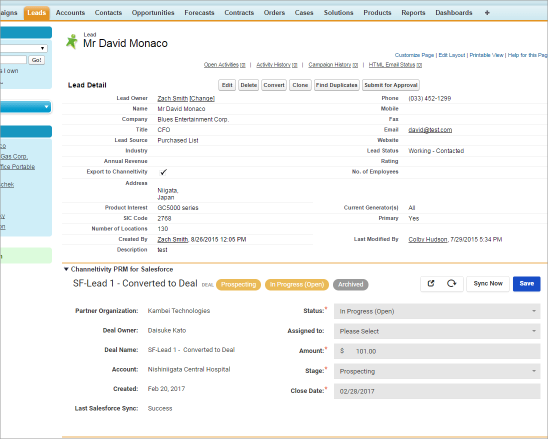Image resolution: width=548 pixels, height=439 pixels.
Task: Open the Cases tab
Action: (304, 13)
